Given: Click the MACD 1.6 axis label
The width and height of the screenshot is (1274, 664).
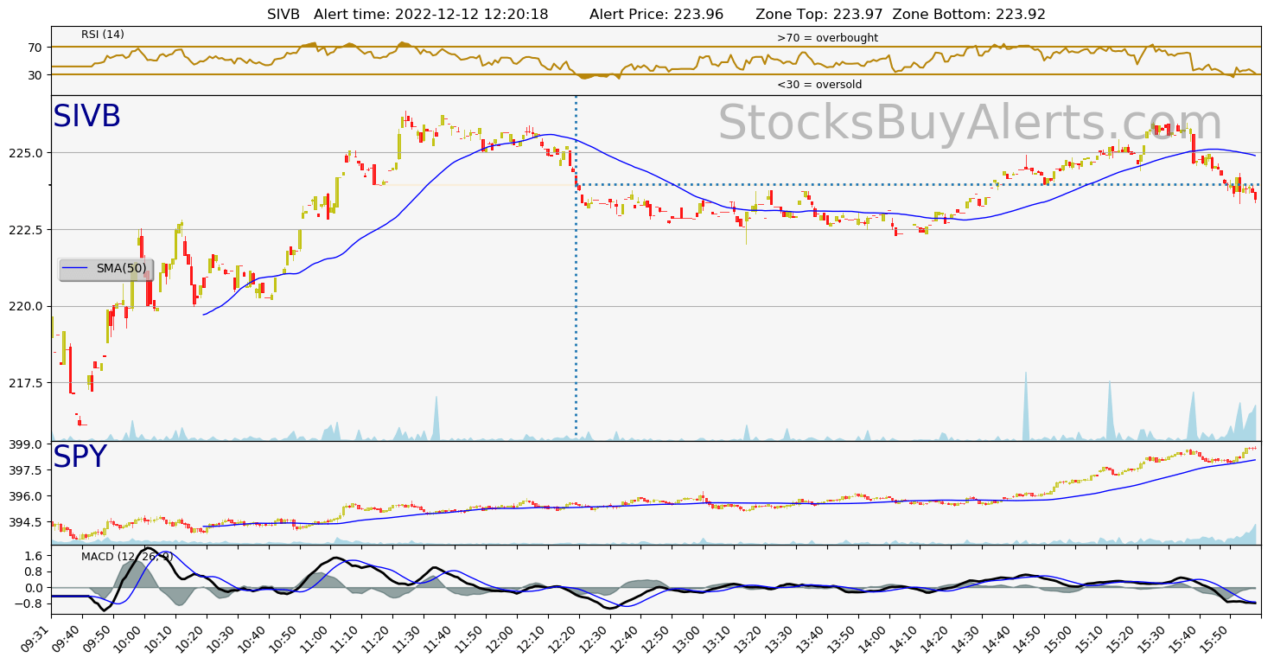Looking at the screenshot, I should [x=35, y=556].
